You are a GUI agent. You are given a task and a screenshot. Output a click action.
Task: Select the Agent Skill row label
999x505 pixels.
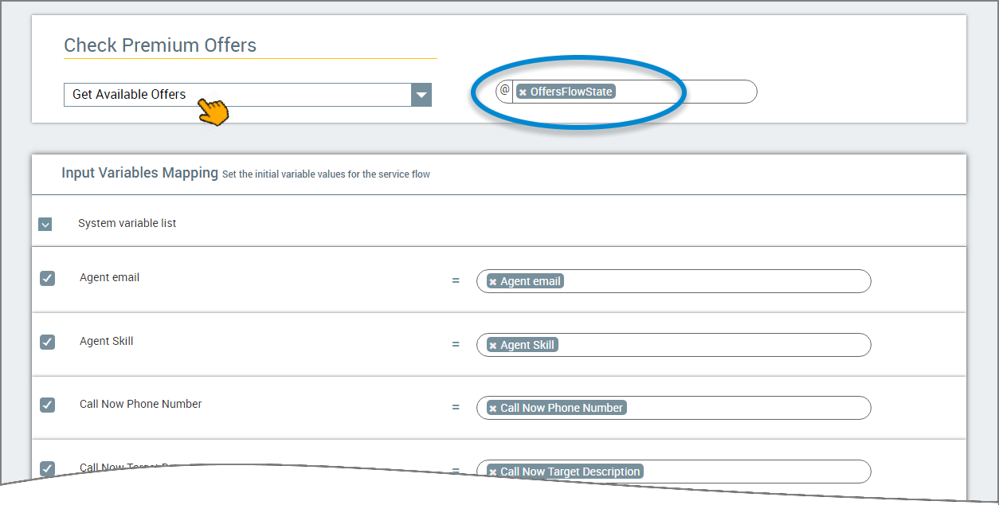click(x=107, y=341)
